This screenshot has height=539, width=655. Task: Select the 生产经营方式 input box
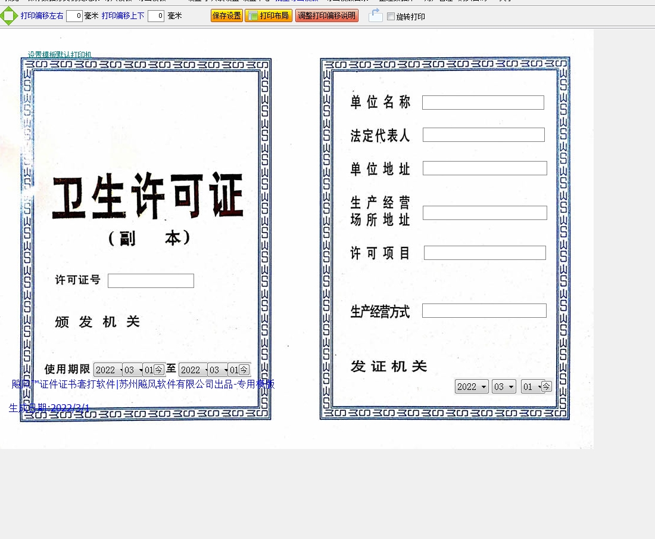click(484, 311)
